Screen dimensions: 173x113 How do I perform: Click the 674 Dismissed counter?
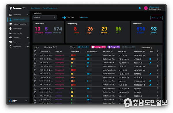coord(57,30)
